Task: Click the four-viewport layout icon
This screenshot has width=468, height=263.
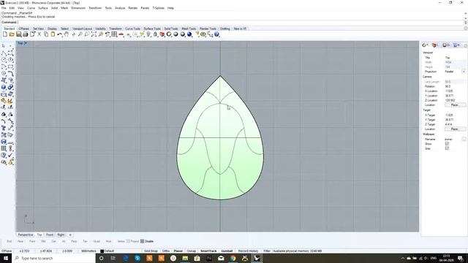Action: [x=114, y=34]
